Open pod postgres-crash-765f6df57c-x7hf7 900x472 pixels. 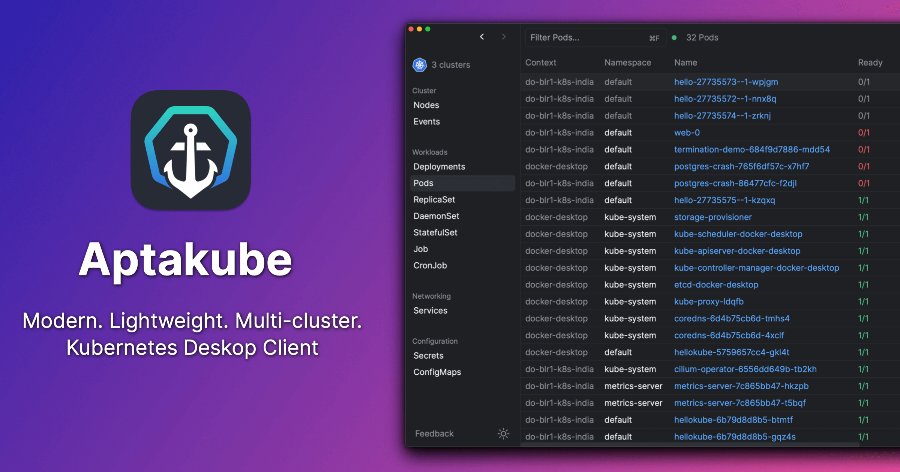[x=741, y=166]
